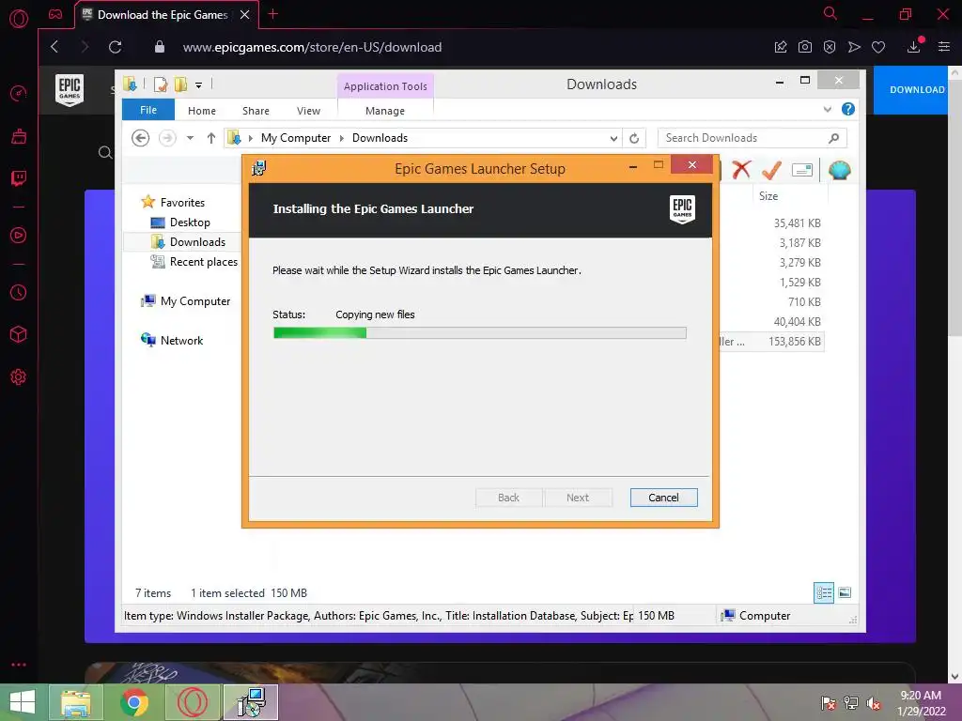
Task: Open Player sidebar icon
Action: pyautogui.click(x=19, y=236)
